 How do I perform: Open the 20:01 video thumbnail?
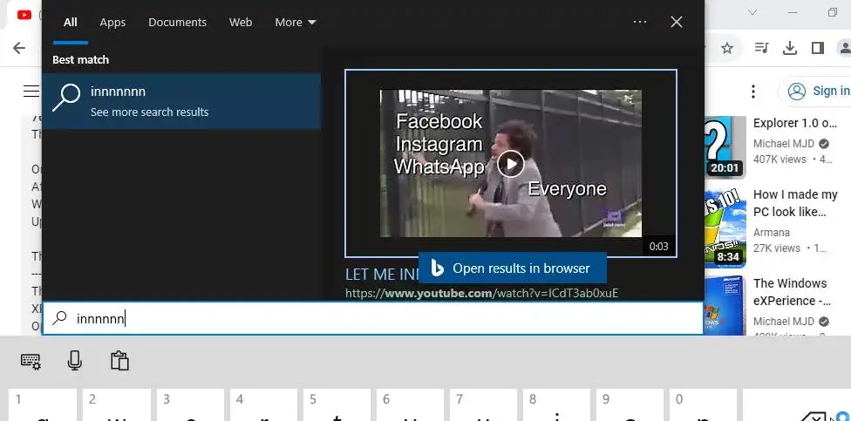[725, 146]
